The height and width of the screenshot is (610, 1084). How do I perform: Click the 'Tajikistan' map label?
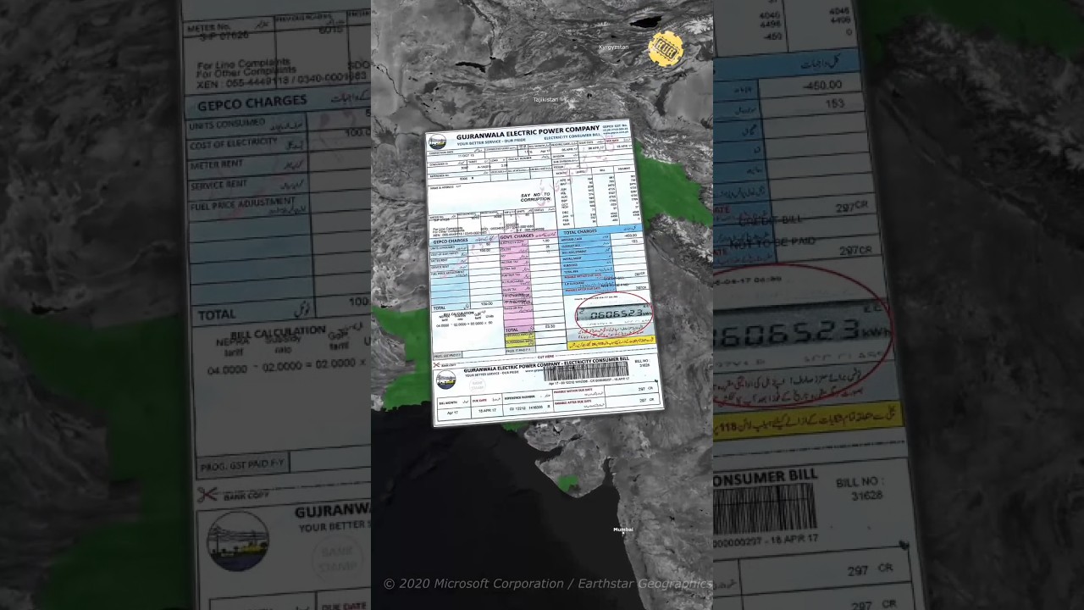[x=546, y=100]
